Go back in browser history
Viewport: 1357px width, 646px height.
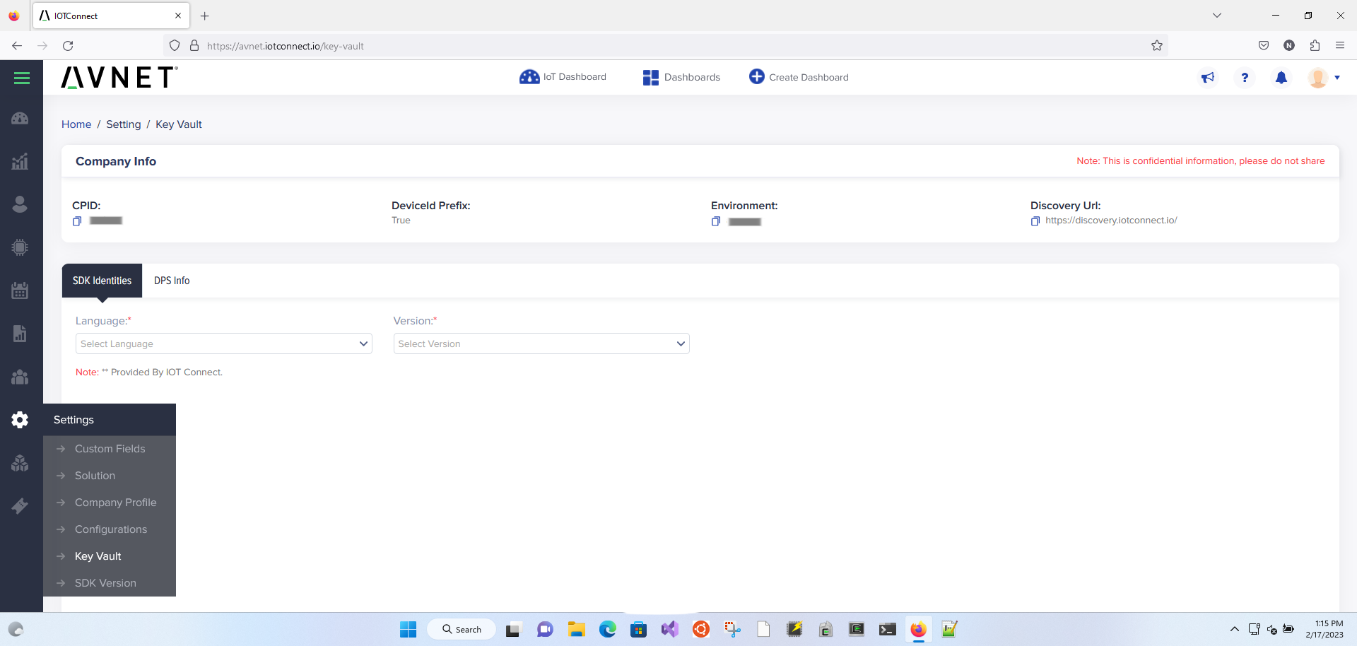tap(17, 46)
